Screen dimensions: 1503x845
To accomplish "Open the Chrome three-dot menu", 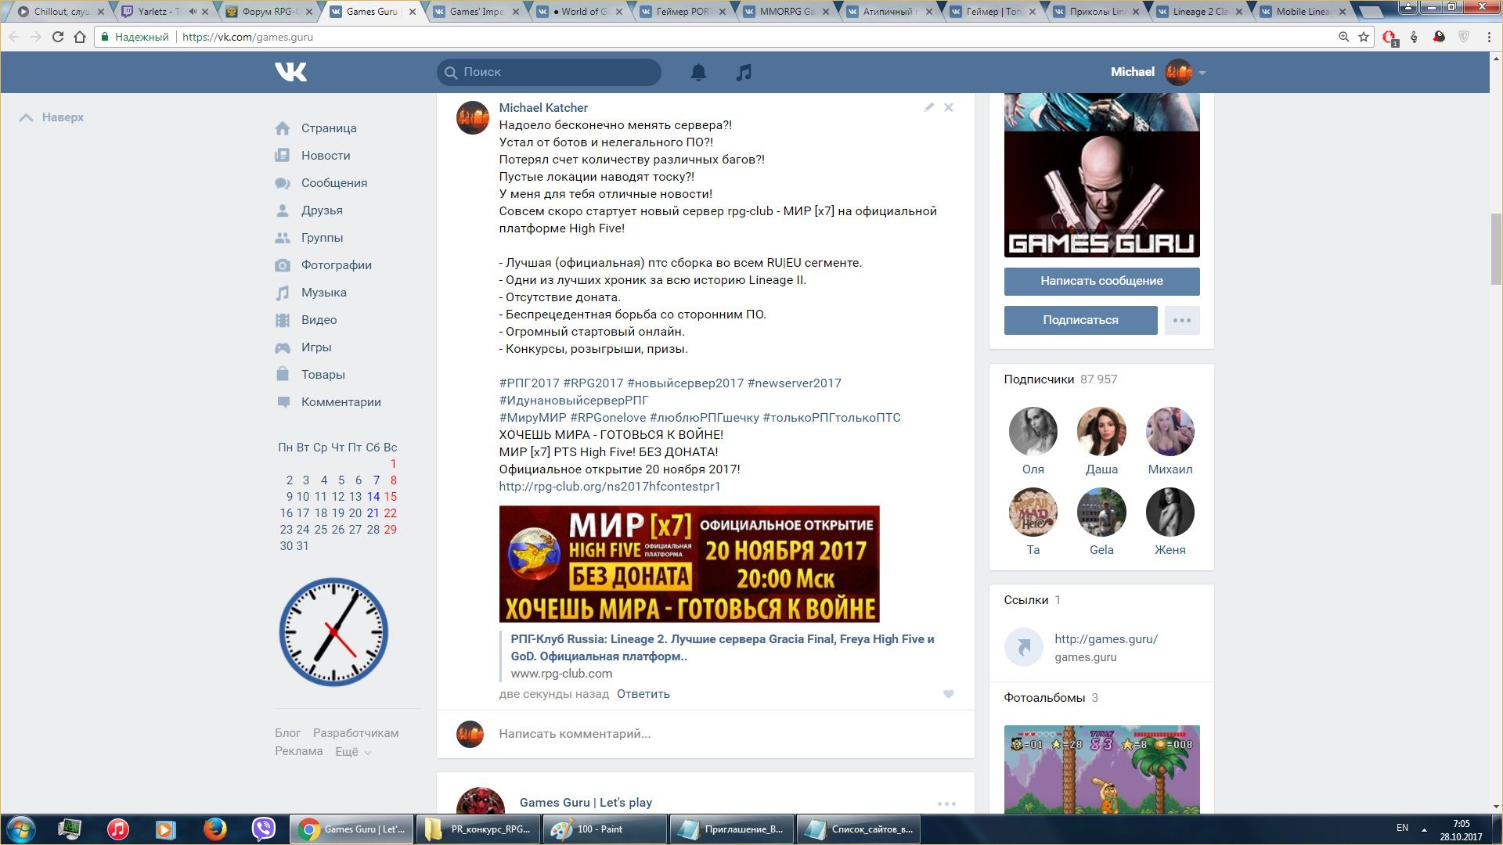I will pos(1489,37).
